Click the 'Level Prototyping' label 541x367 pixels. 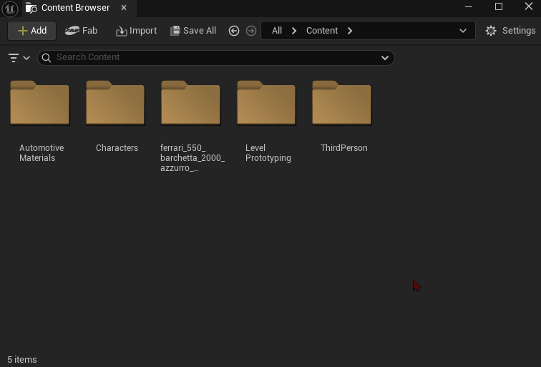click(x=268, y=153)
